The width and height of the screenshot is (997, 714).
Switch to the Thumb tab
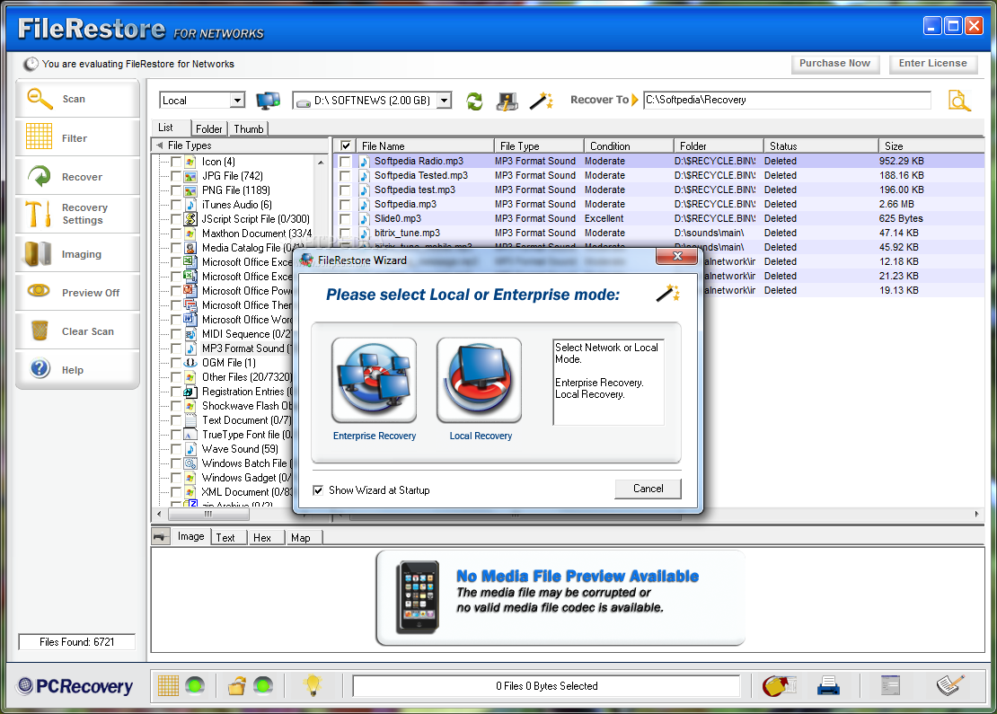249,129
